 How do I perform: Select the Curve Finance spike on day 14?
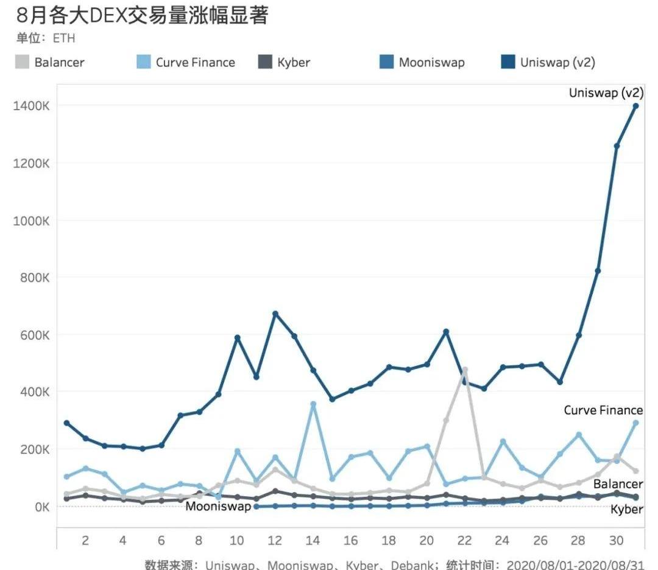coord(313,404)
